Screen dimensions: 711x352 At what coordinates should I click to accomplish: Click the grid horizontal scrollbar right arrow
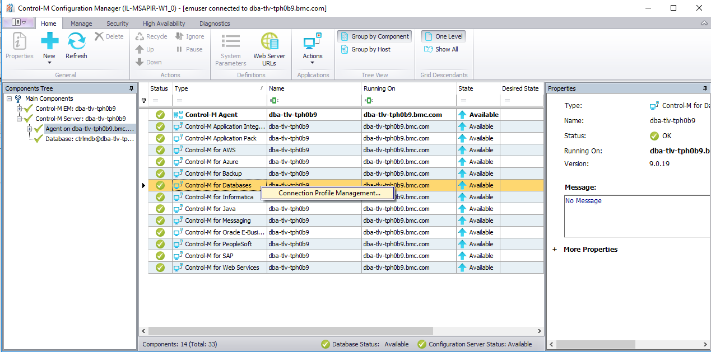tap(539, 331)
